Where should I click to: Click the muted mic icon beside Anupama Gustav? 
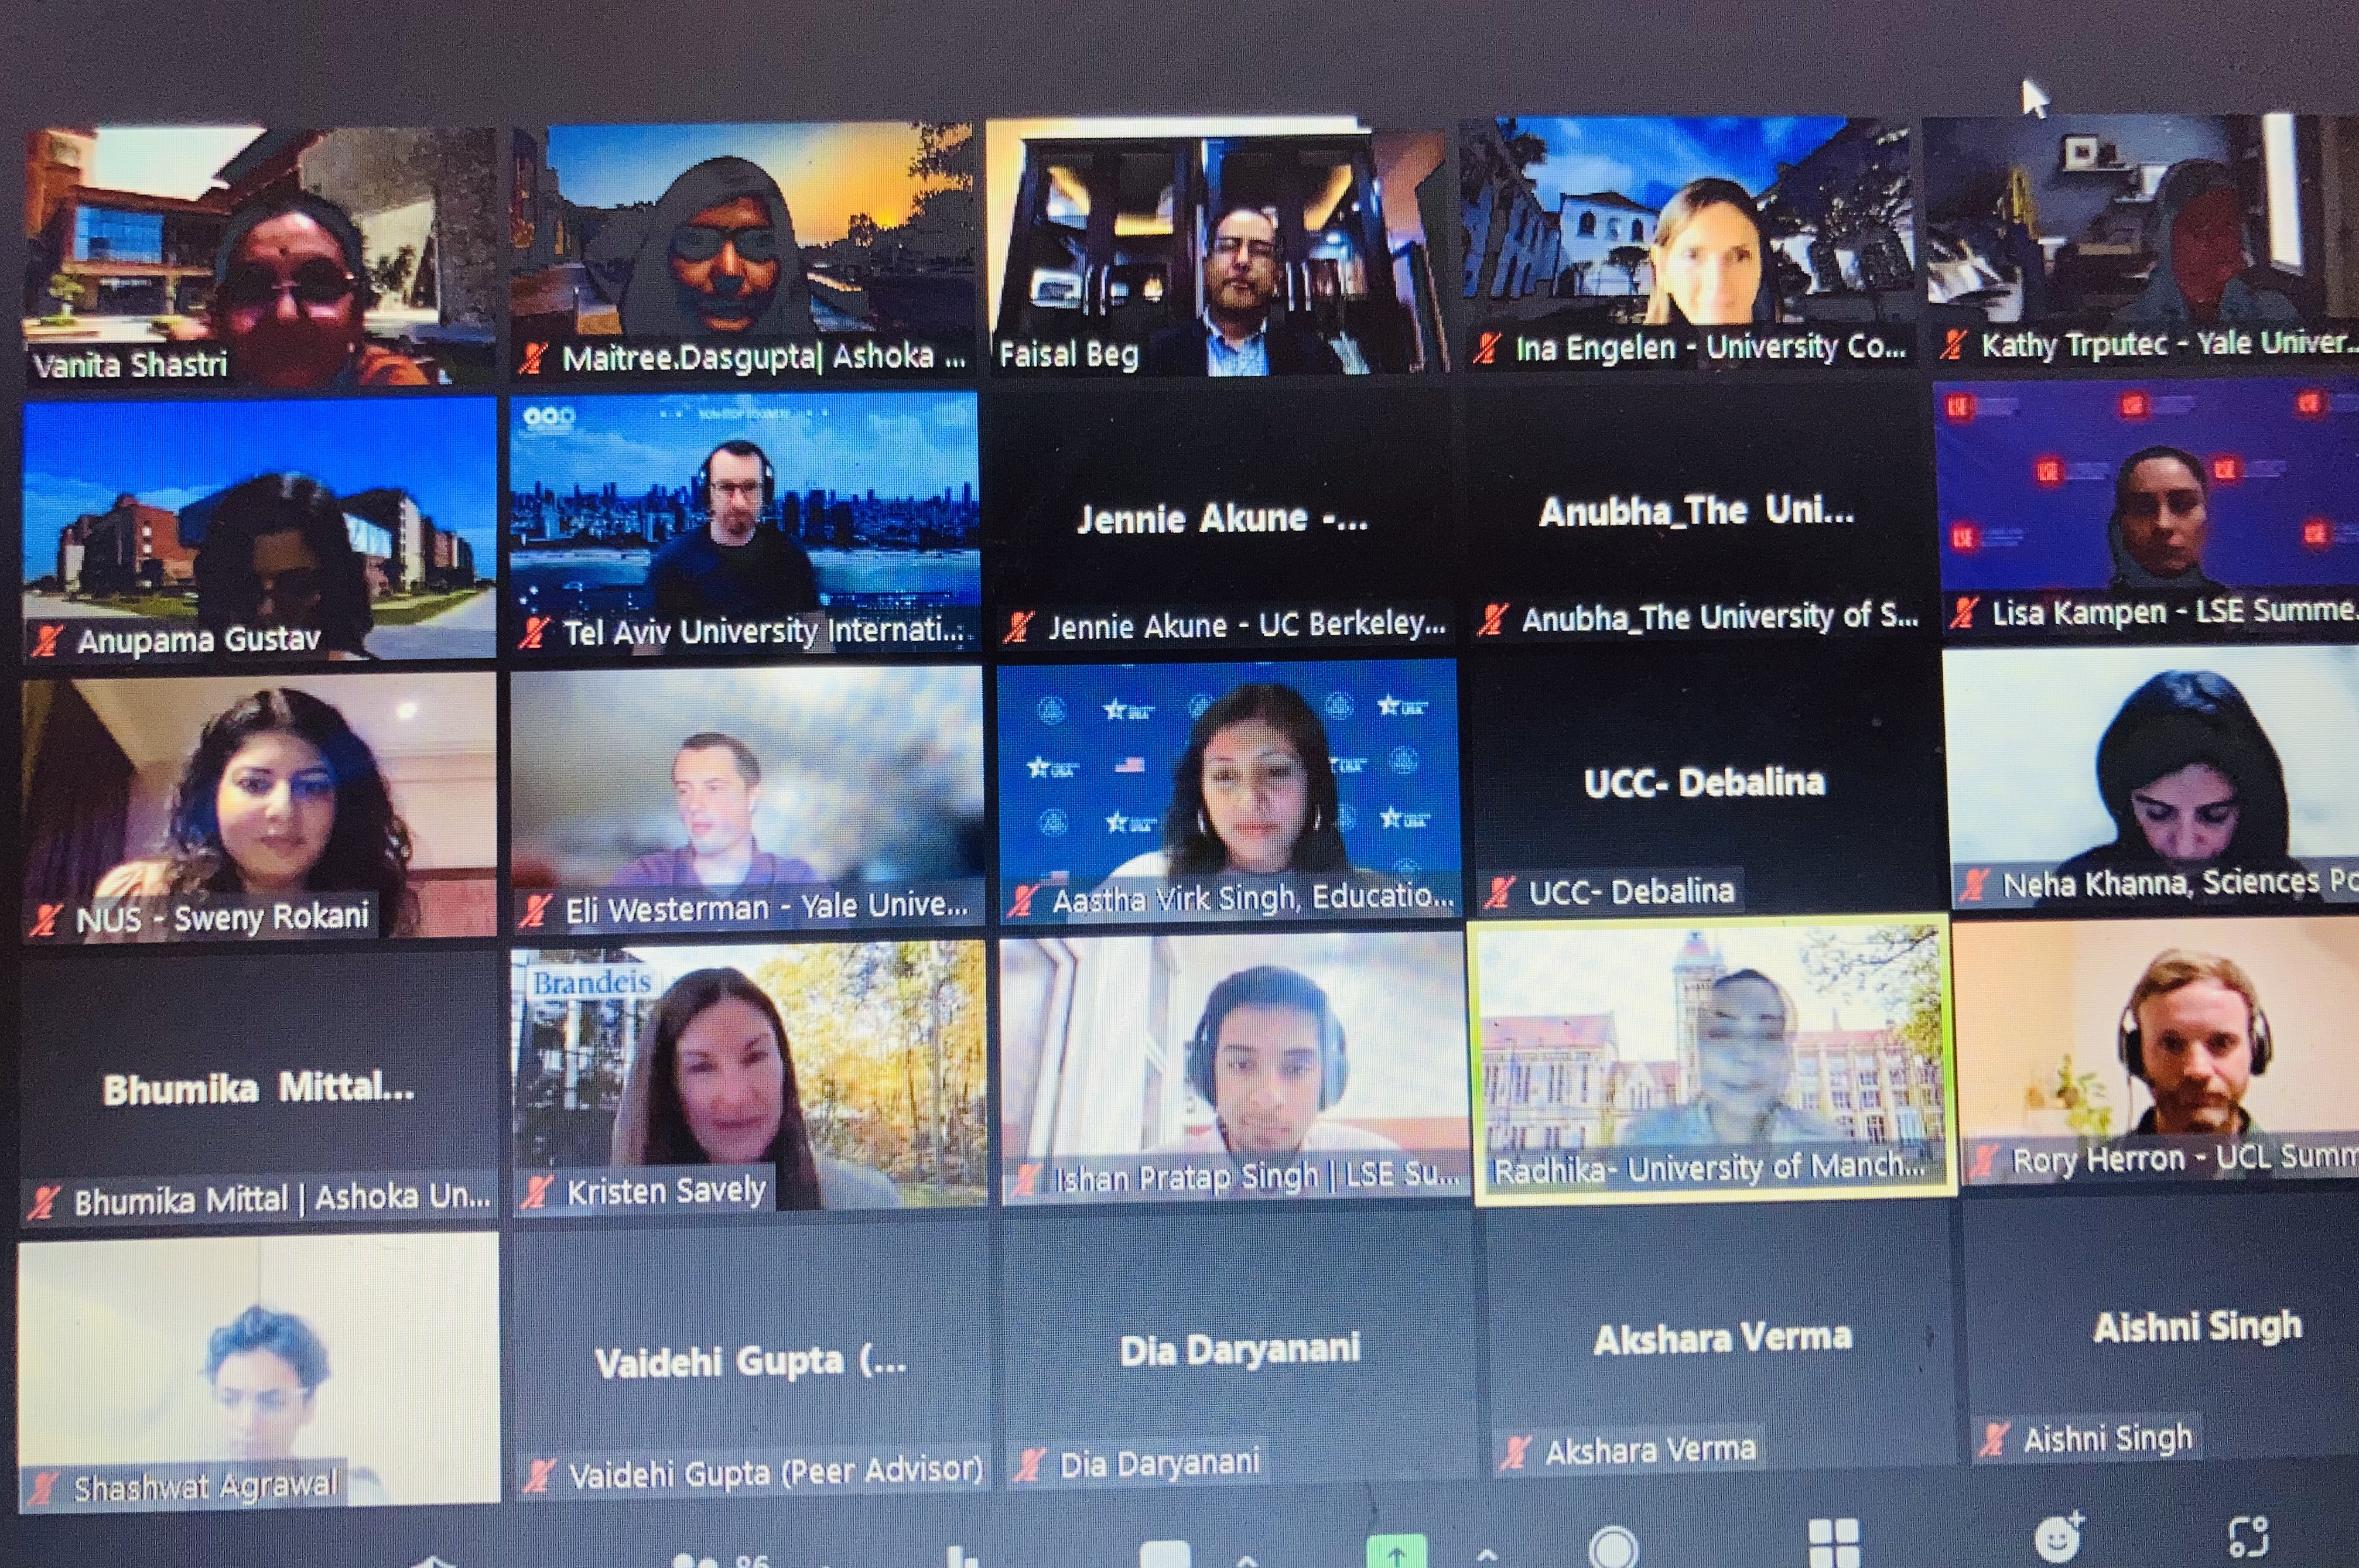[x=47, y=640]
